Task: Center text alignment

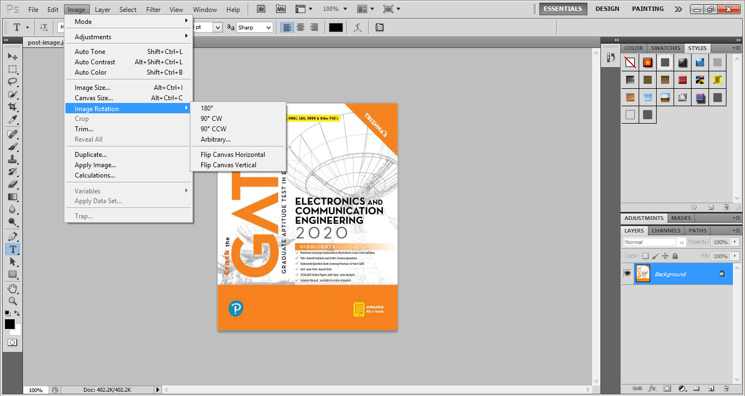Action: [x=301, y=27]
